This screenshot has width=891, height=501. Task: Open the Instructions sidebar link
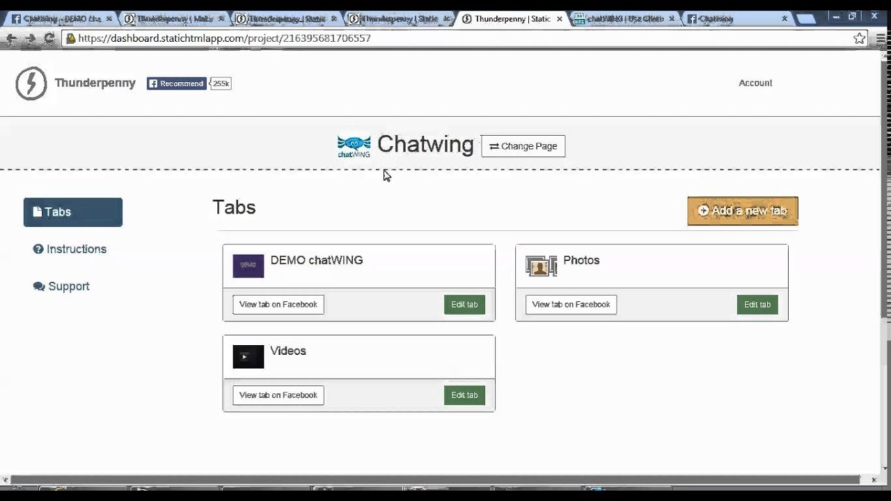click(70, 249)
